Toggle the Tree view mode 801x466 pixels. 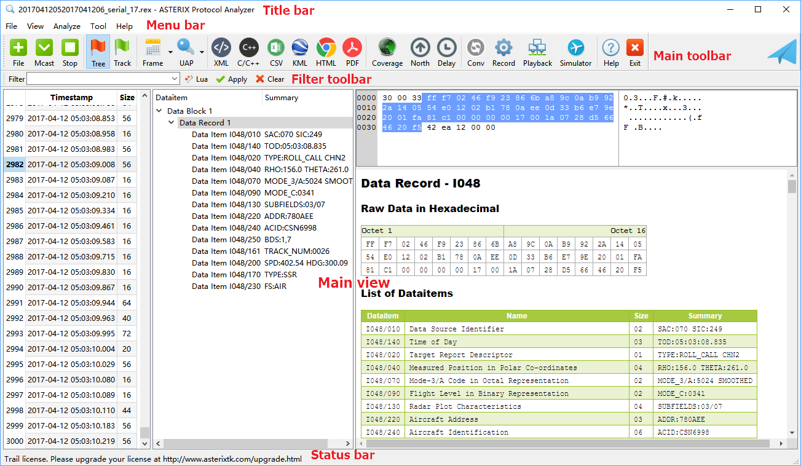(x=98, y=52)
